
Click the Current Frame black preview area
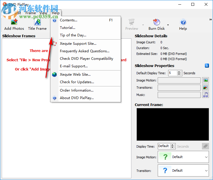[x=173, y=124]
